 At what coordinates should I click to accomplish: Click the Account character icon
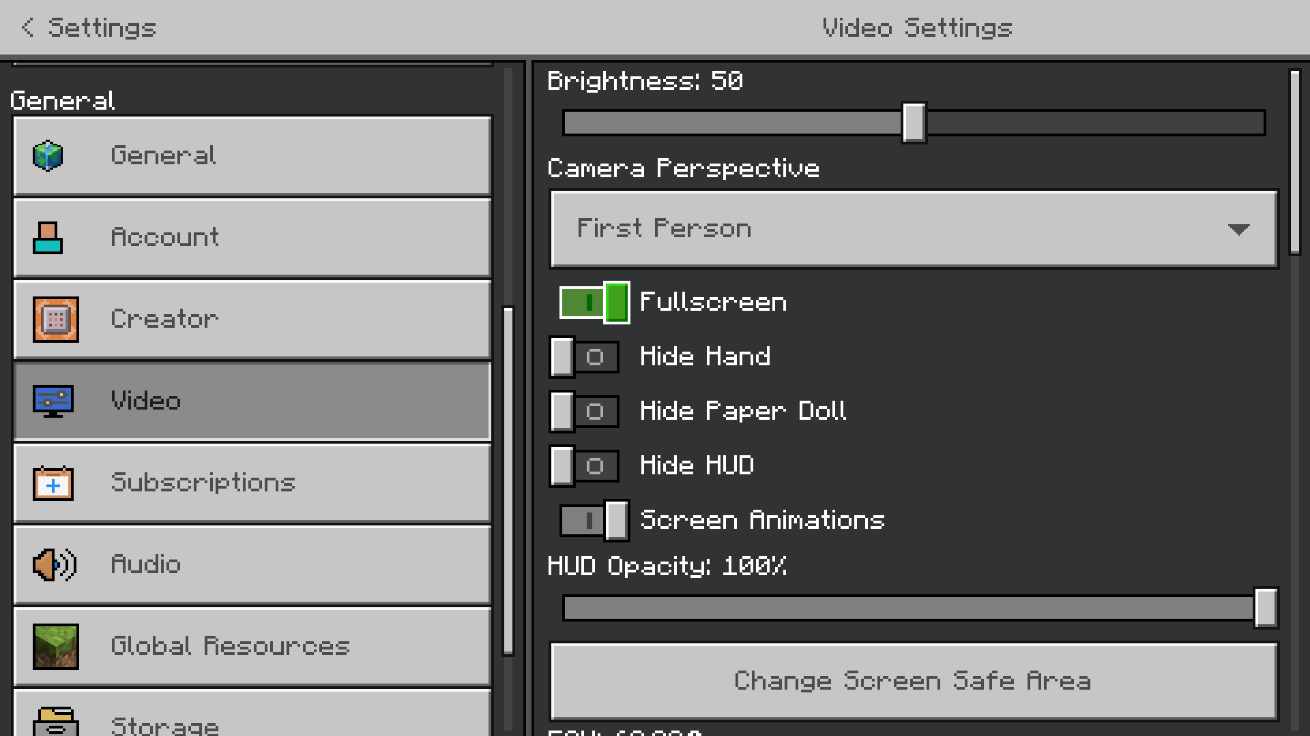(x=48, y=238)
